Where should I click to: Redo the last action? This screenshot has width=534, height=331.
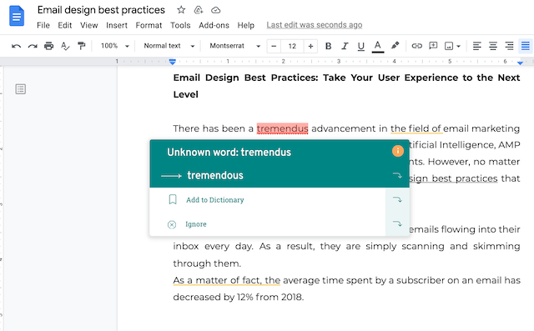33,46
